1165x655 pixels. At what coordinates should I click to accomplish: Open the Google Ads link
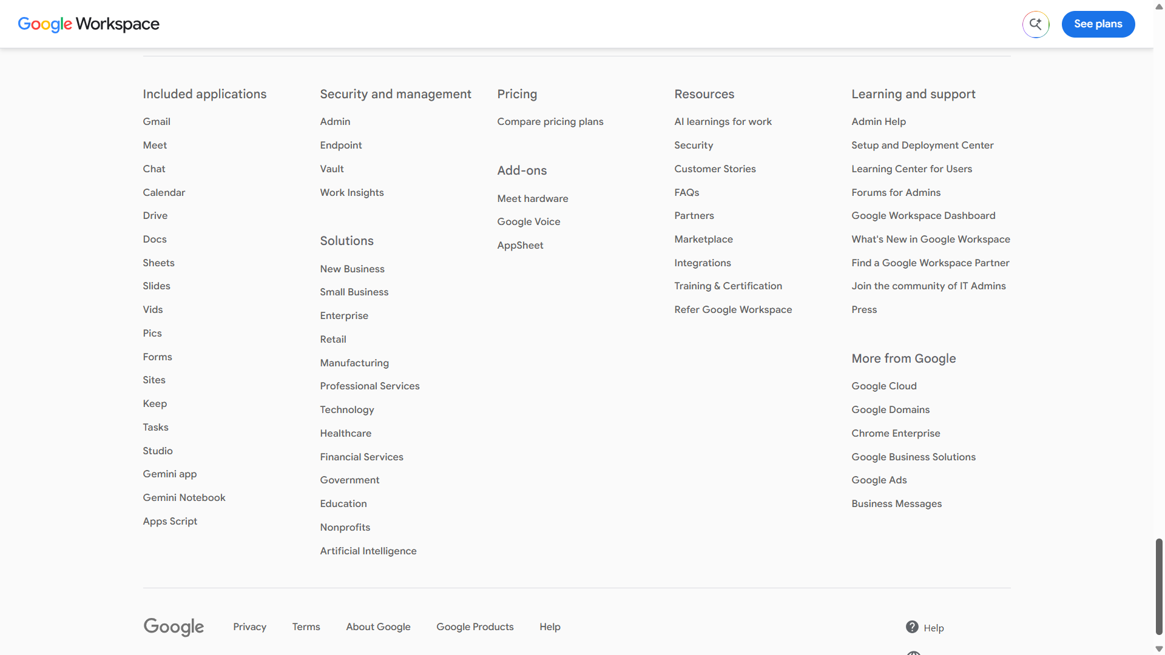879,480
